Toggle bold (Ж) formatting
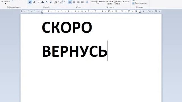182x102 pixels. 30,2
